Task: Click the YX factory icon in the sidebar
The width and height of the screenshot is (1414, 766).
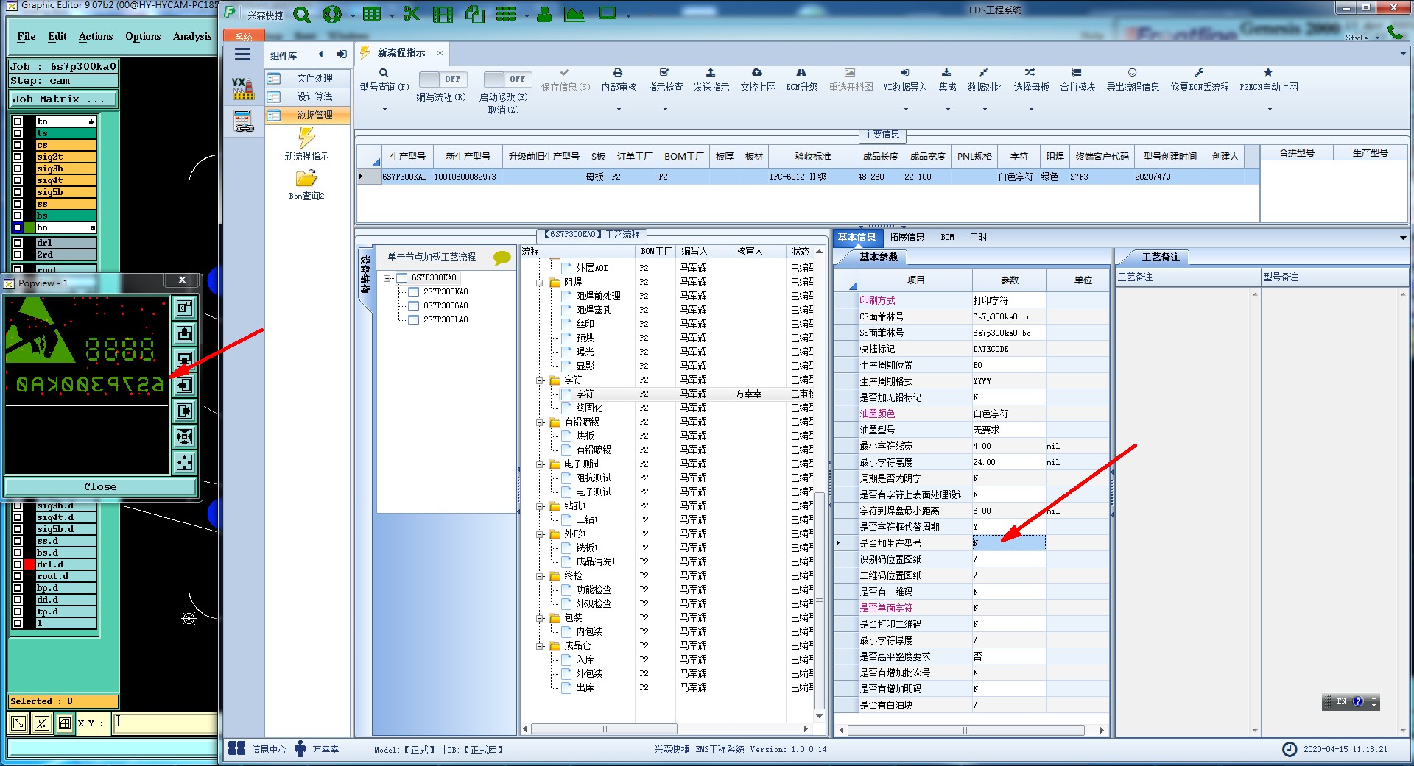Action: click(x=243, y=88)
